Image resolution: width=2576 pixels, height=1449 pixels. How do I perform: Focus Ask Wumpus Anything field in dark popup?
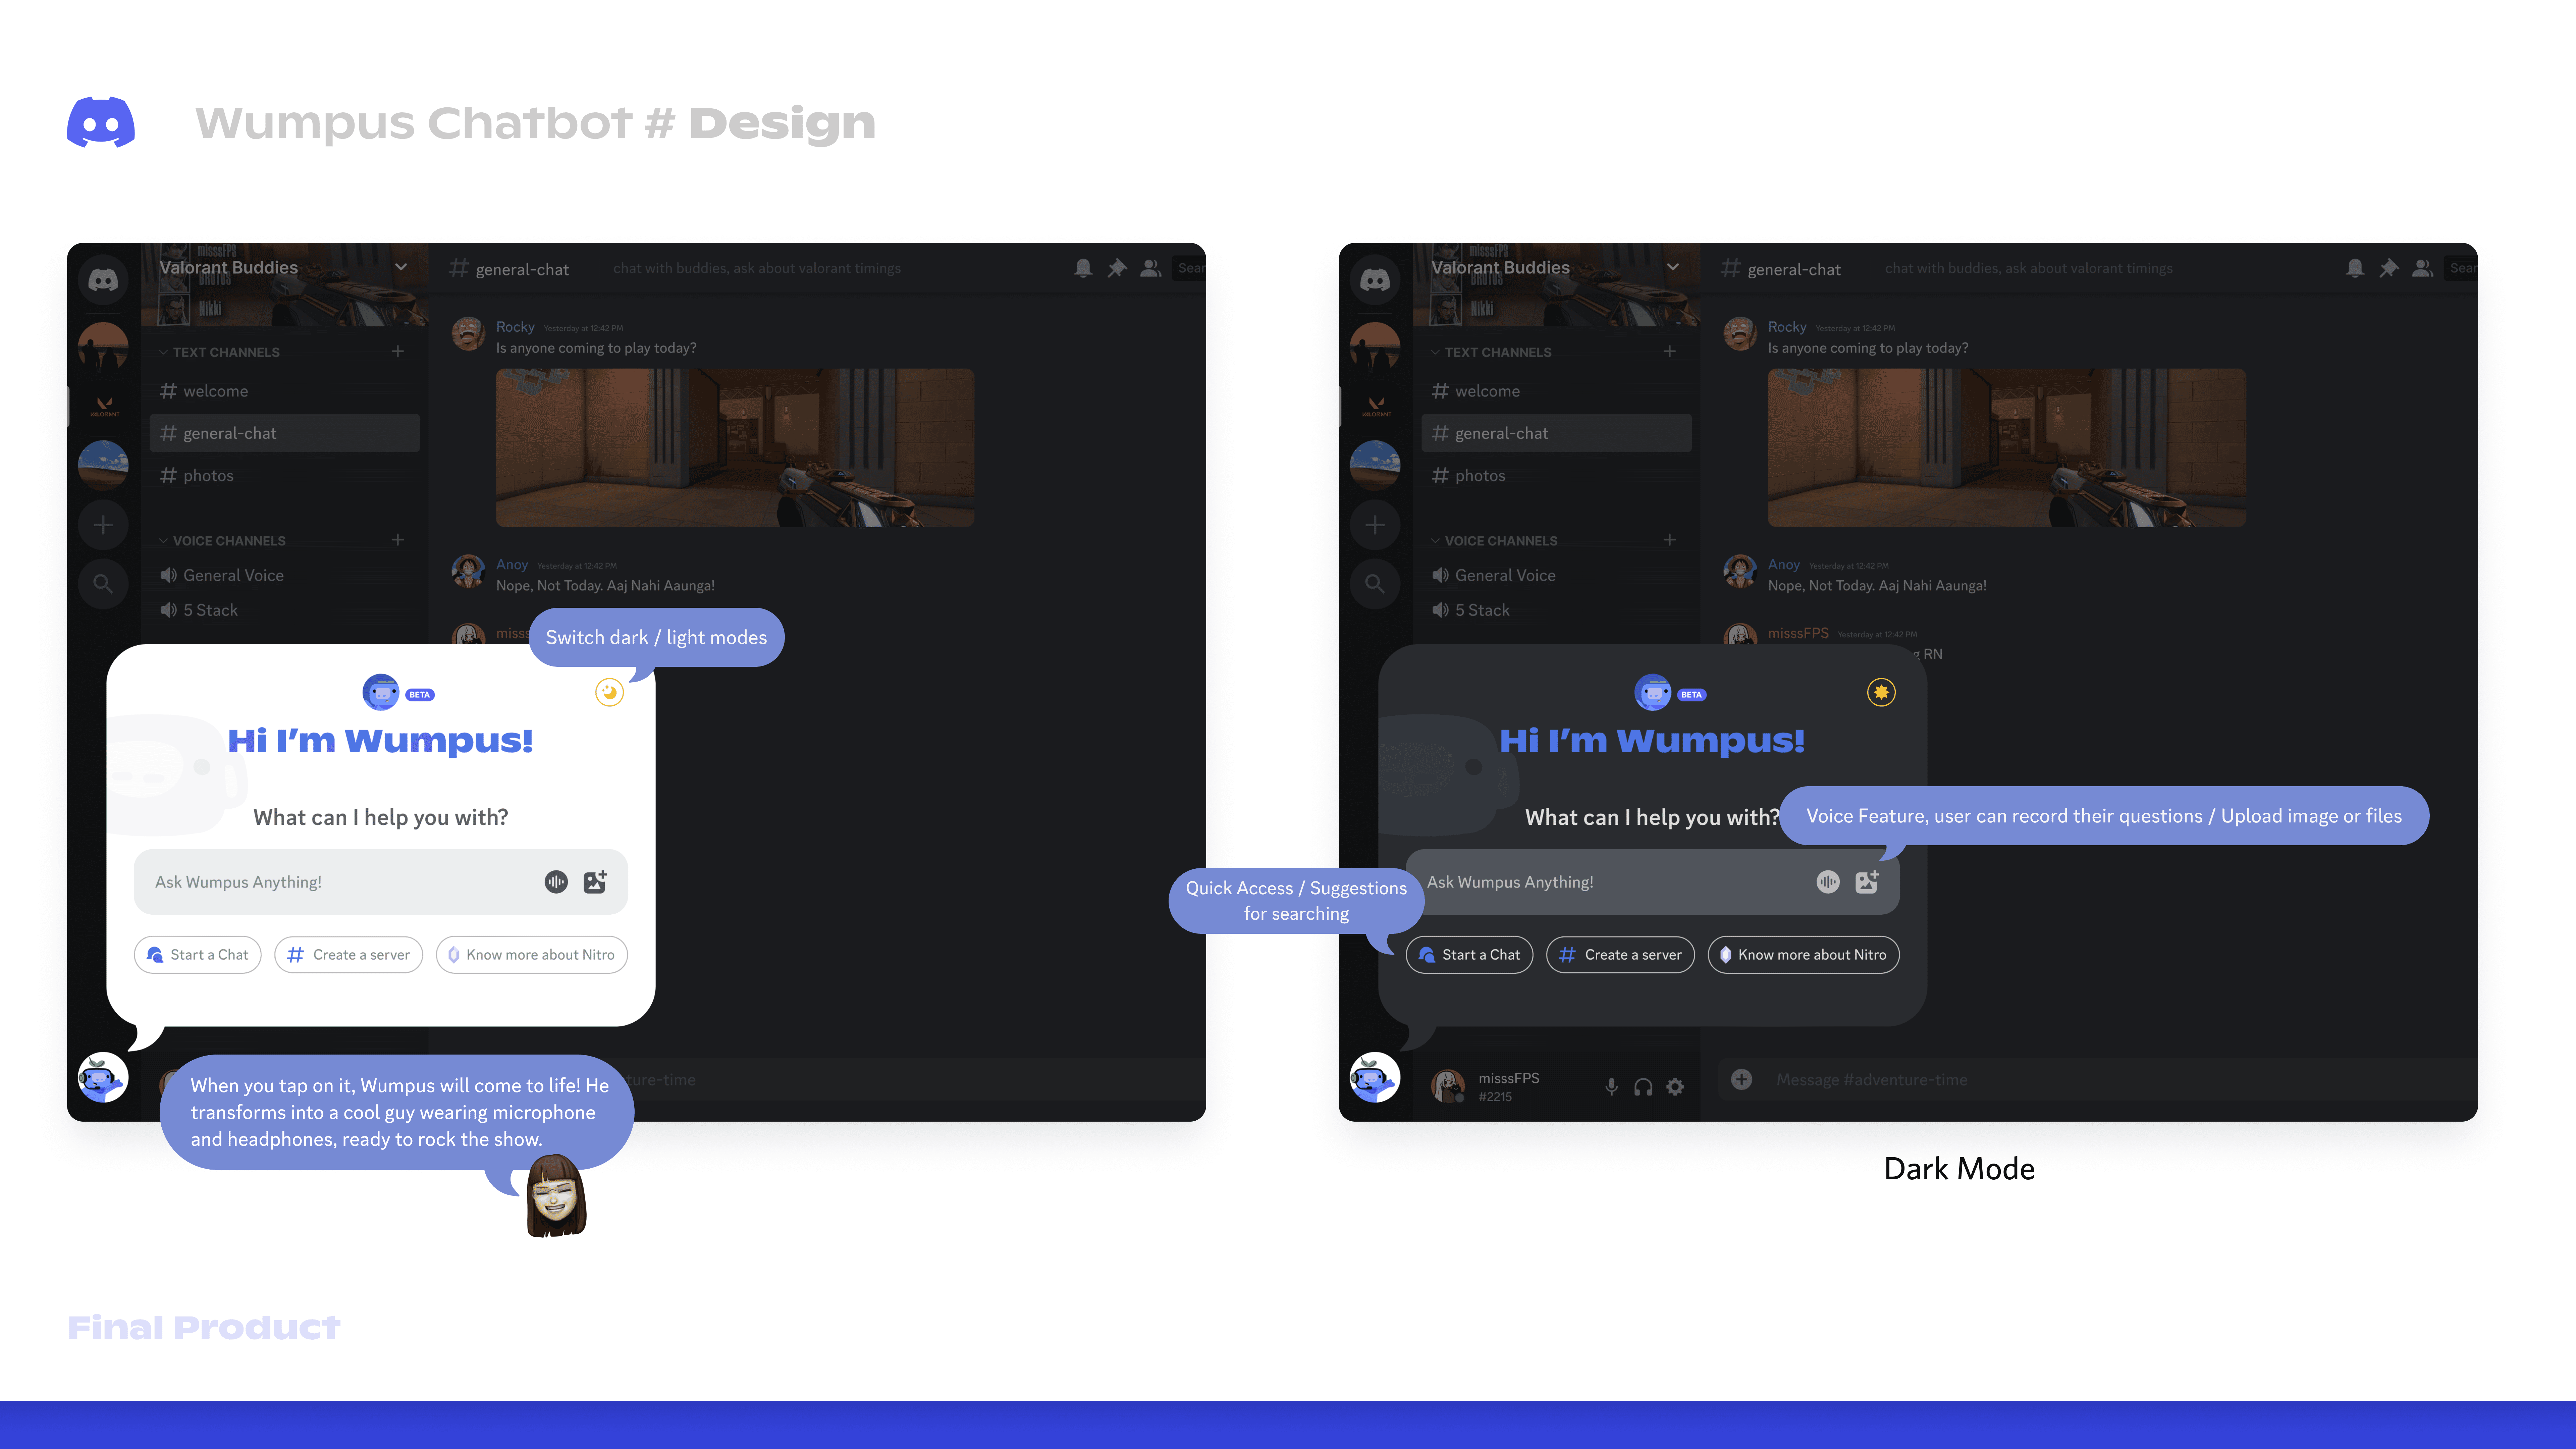[x=1653, y=882]
